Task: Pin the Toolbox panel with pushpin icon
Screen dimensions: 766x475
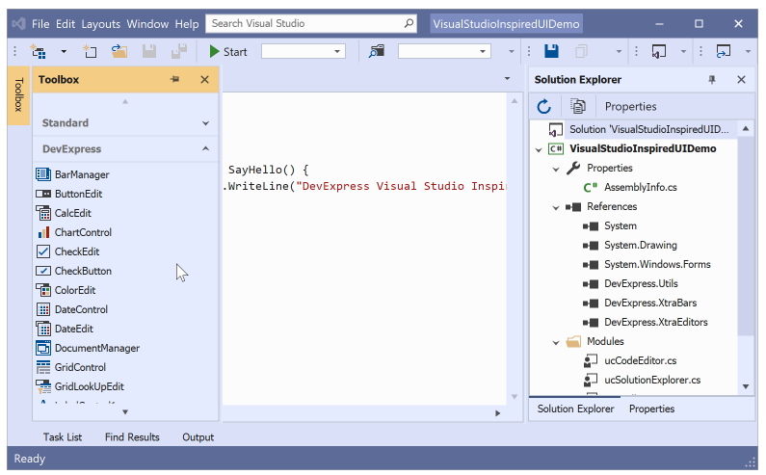Action: tap(175, 80)
